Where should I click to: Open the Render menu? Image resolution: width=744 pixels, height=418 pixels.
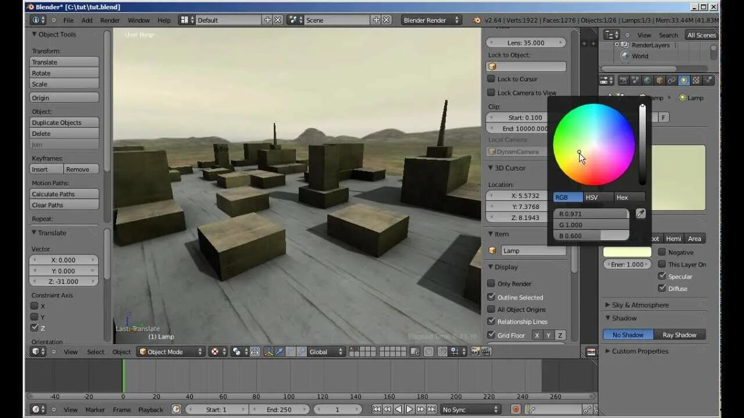[x=110, y=20]
